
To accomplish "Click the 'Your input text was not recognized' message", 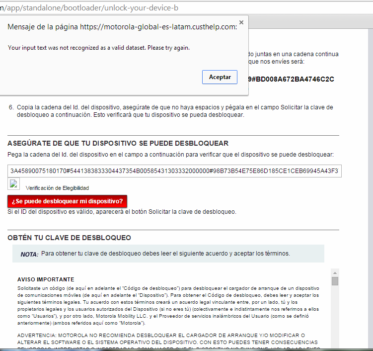I will [x=99, y=48].
